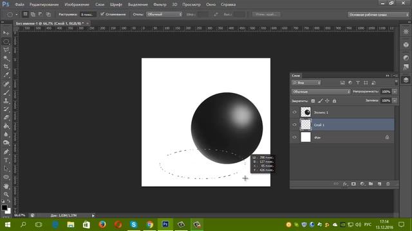Screen dimensions: 412x231
Task: Open opacity slider arrow
Action: click(395, 92)
